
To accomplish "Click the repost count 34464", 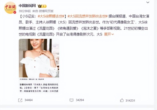I will 29,100.
